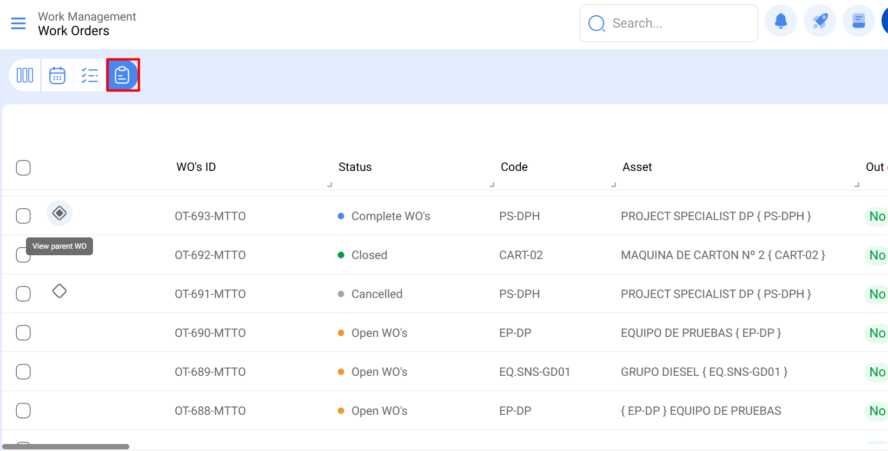
Task: Toggle the select-all checkbox in table header
Action: click(23, 168)
